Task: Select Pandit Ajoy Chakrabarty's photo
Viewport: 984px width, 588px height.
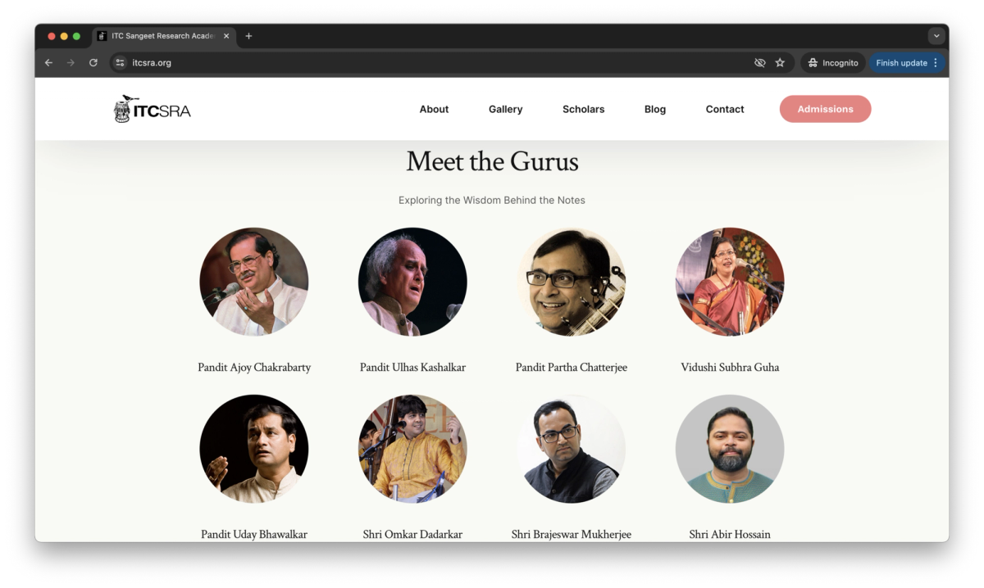Action: pos(254,282)
